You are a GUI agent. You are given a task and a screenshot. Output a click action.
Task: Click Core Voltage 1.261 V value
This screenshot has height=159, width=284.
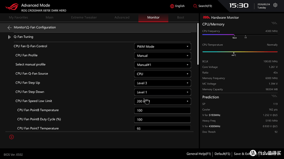pos(273,67)
